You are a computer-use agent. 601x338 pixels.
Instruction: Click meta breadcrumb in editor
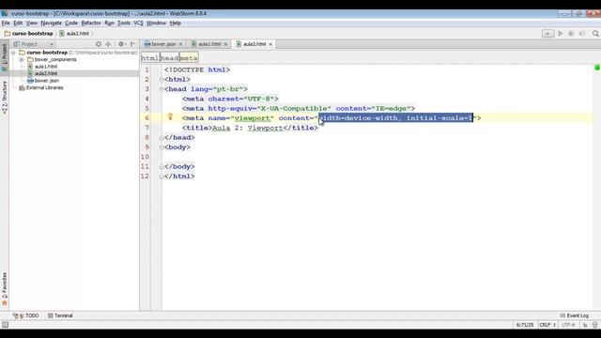pos(189,58)
